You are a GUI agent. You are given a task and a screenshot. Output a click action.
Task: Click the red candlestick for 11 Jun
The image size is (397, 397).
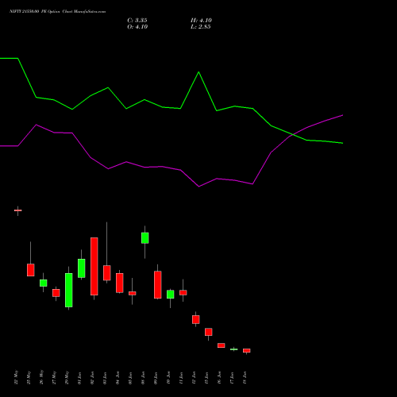[x=183, y=292]
